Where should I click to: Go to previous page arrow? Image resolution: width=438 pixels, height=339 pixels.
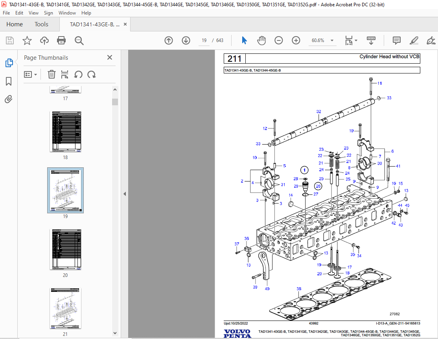[x=169, y=40]
